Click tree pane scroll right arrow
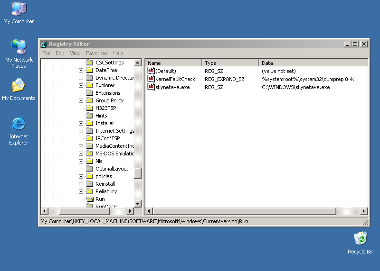This screenshot has height=271, width=380. pos(130,211)
